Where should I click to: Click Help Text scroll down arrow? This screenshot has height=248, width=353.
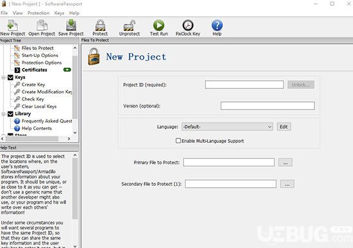[75, 246]
